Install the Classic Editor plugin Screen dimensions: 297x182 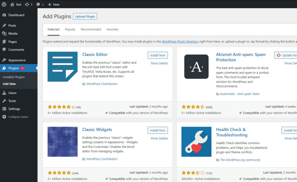point(157,55)
